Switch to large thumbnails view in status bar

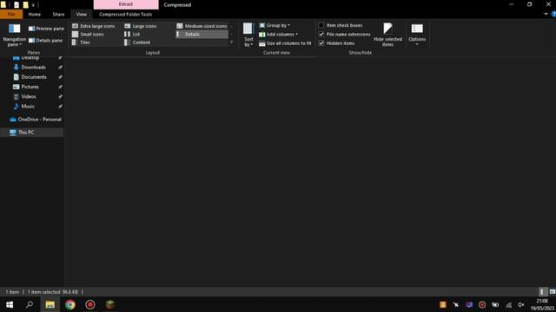pos(553,292)
